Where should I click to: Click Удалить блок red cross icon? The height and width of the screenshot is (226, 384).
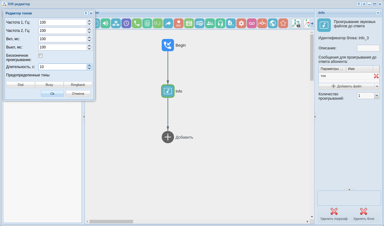click(x=364, y=211)
